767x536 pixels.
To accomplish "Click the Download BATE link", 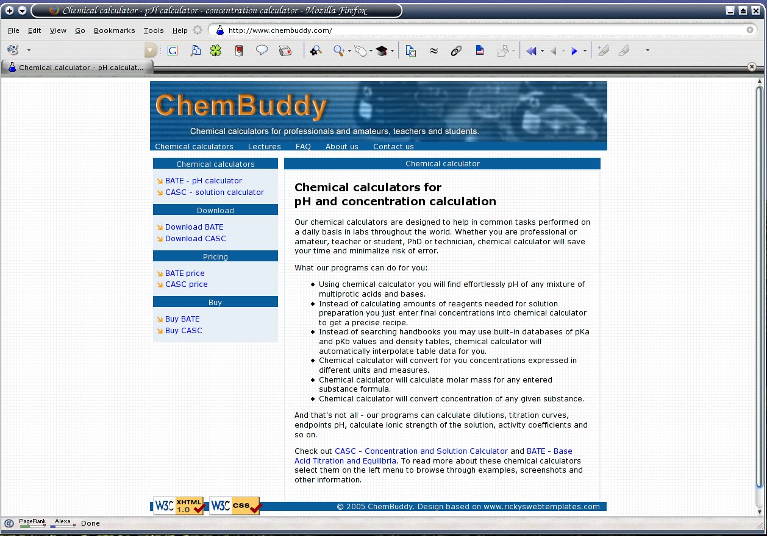I will coord(194,227).
